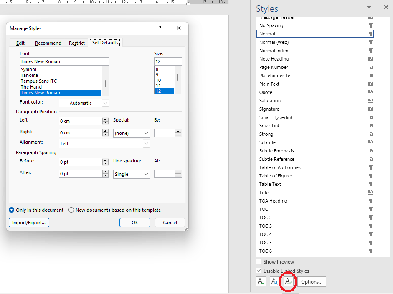Click the Right indent spinner control
This screenshot has width=393, height=294.
106,133
